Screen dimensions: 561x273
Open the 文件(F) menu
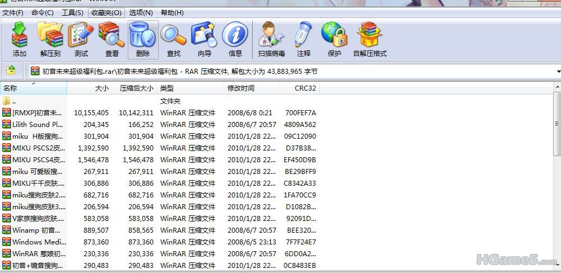tap(13, 12)
